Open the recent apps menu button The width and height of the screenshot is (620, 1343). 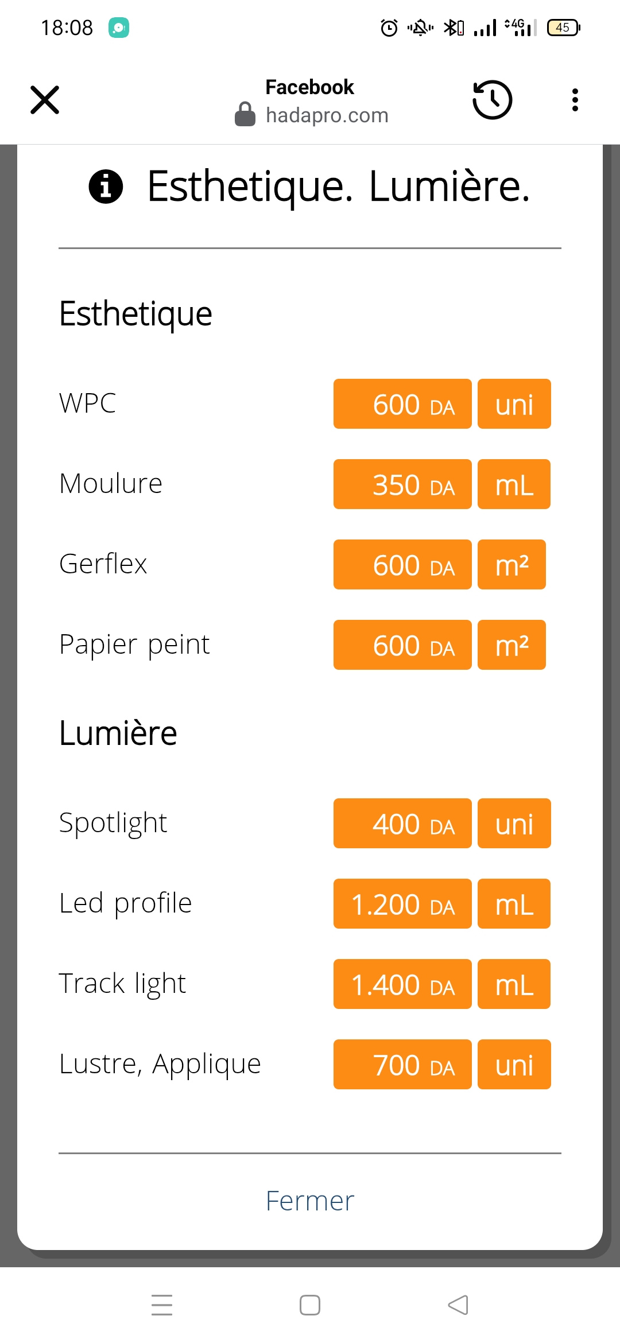[162, 1305]
